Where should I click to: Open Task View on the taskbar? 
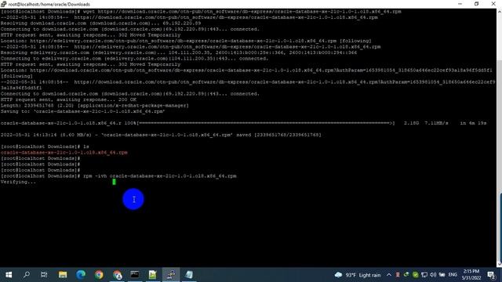[44, 275]
